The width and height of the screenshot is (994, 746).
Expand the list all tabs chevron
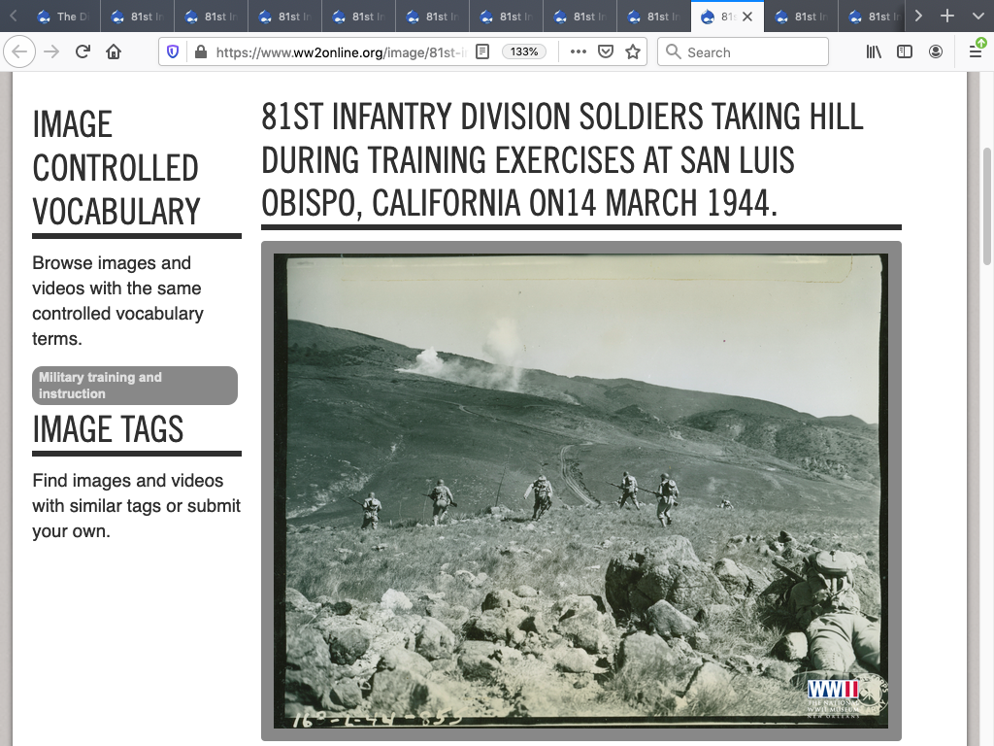(977, 17)
